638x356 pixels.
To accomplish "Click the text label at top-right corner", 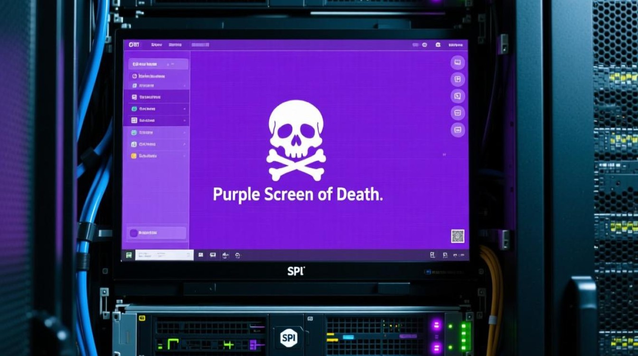I will tap(455, 45).
